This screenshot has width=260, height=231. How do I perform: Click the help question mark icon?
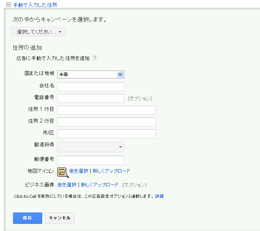(x=95, y=58)
